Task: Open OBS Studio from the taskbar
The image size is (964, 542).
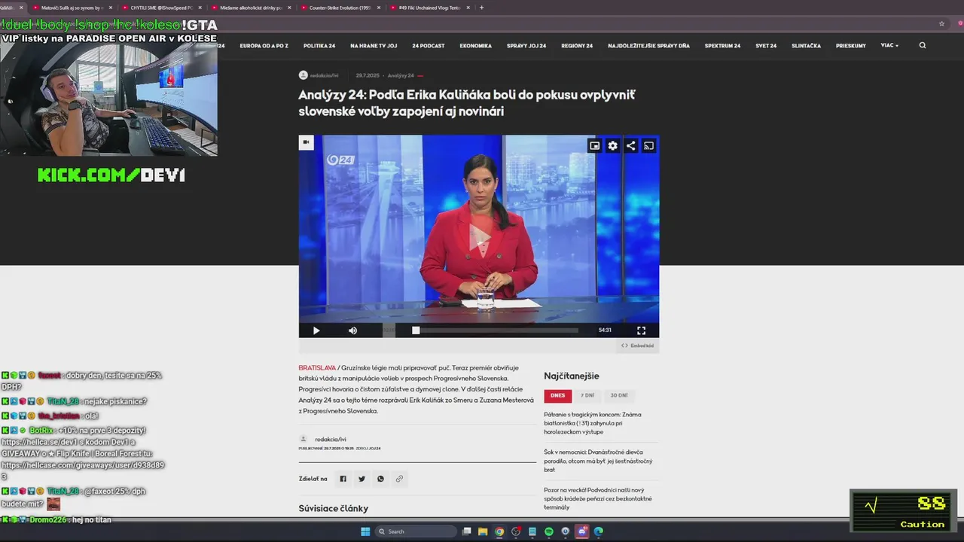Action: (x=516, y=531)
